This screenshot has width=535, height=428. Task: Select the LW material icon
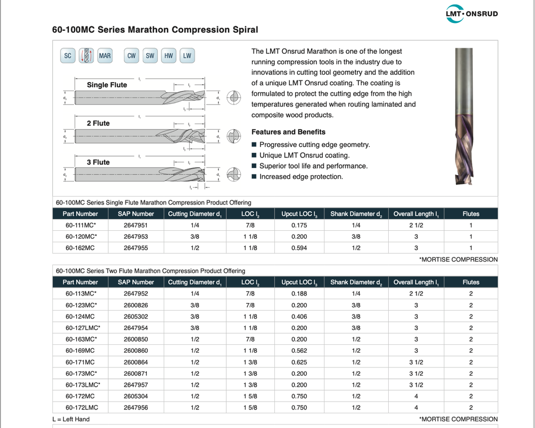(187, 56)
